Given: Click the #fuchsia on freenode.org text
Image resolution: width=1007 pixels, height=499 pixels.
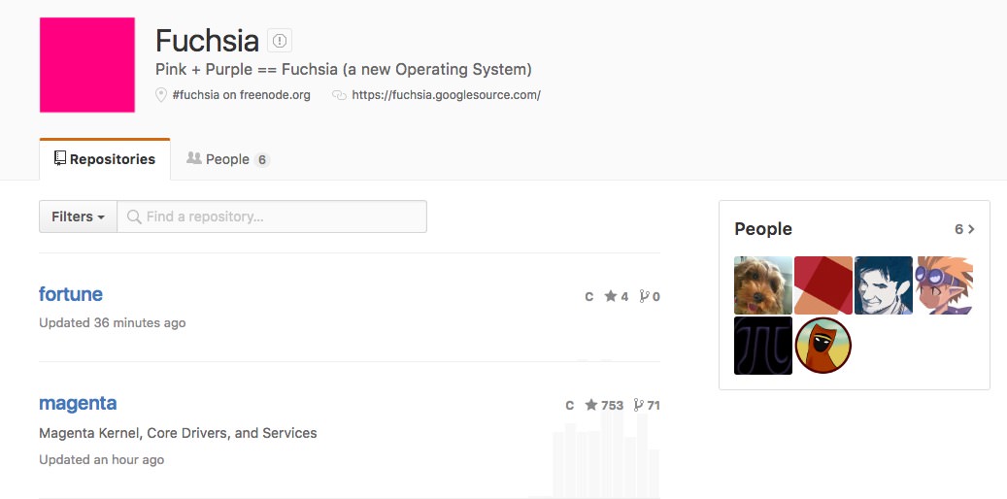Looking at the screenshot, I should point(242,95).
